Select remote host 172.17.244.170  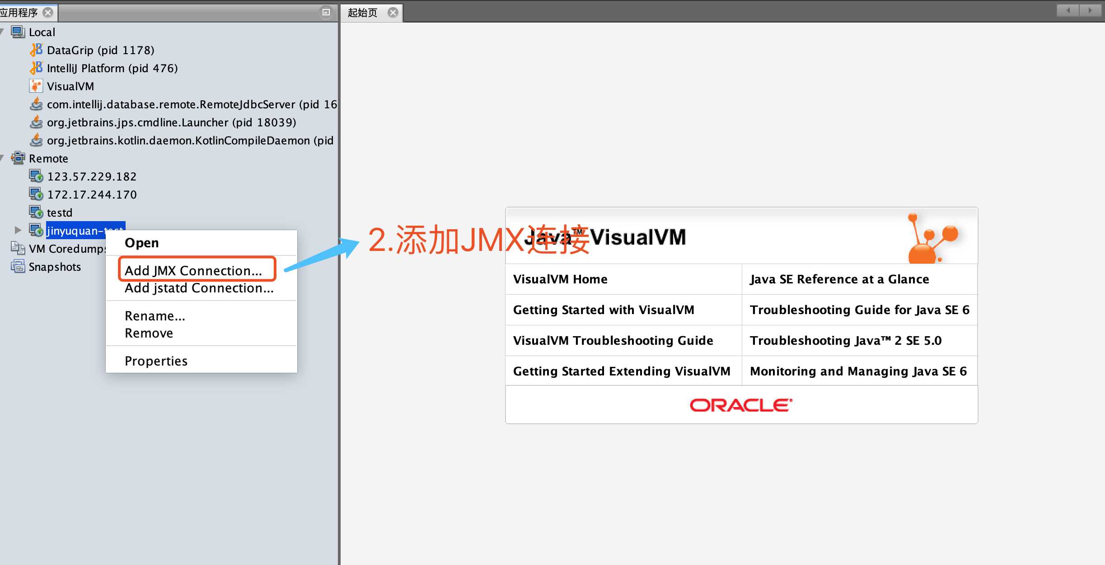tap(92, 195)
